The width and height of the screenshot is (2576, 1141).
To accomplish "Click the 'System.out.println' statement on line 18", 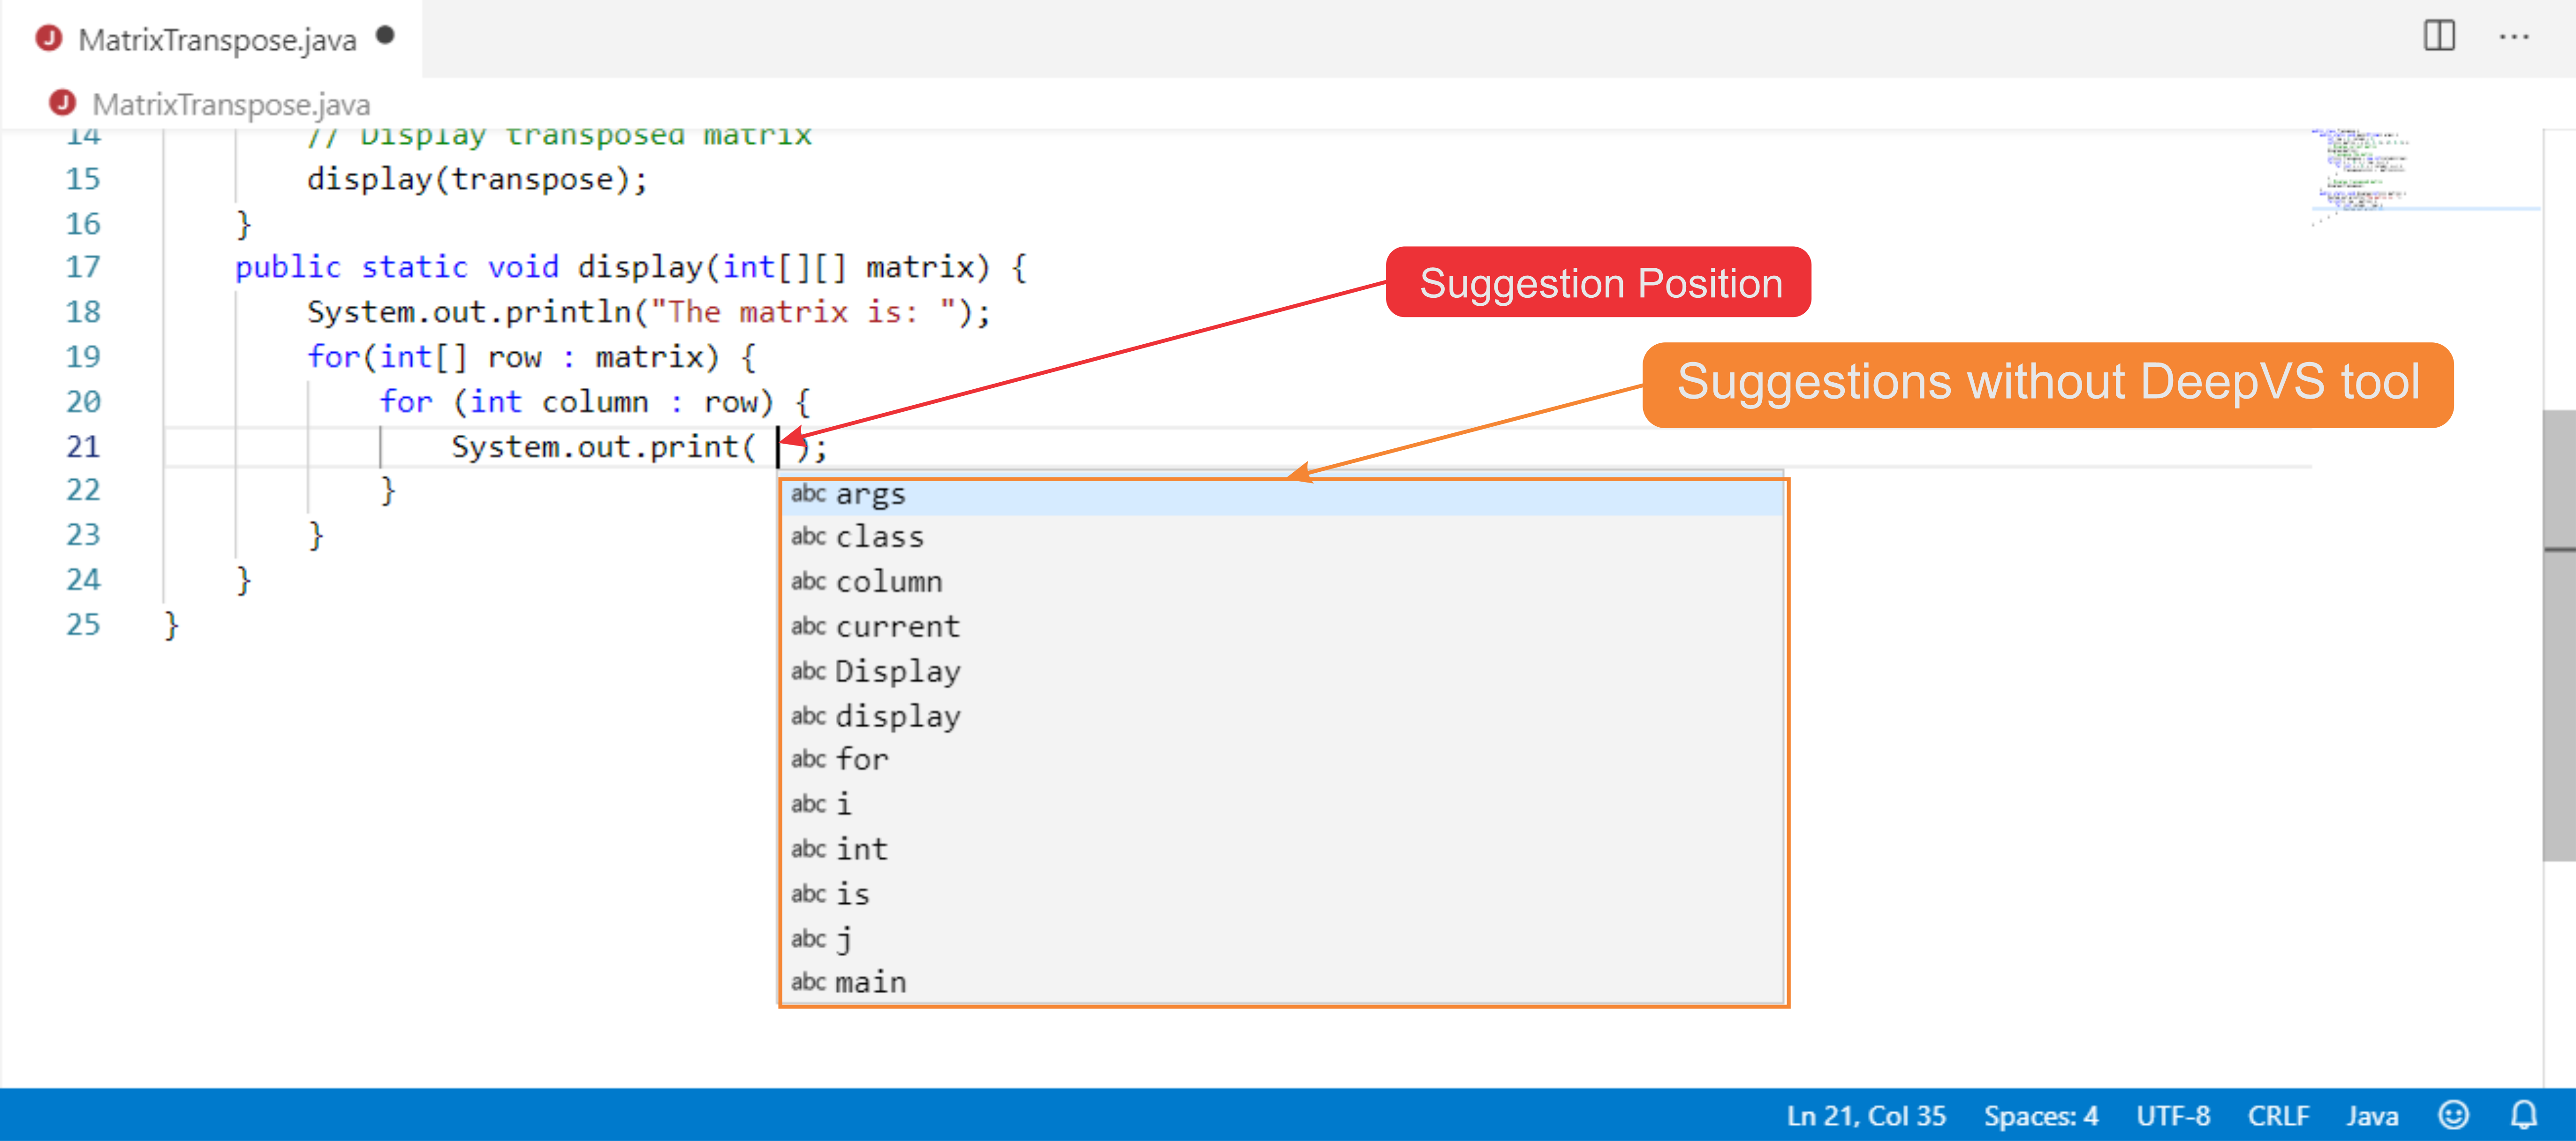I will click(649, 313).
